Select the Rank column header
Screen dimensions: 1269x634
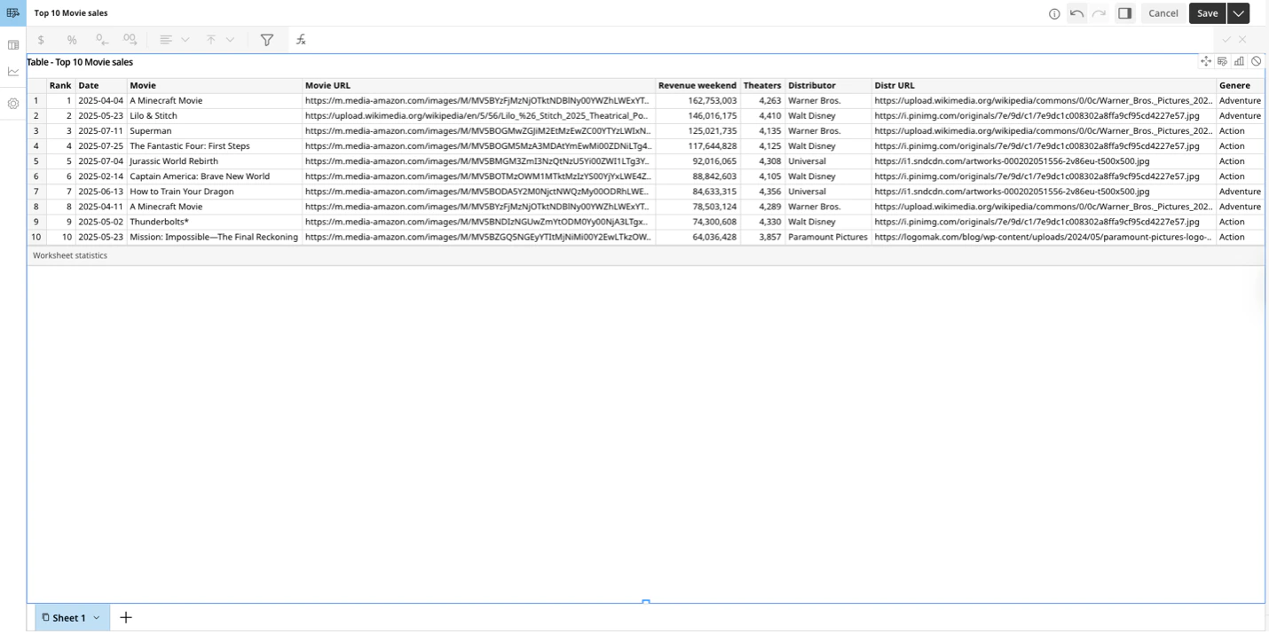(60, 86)
